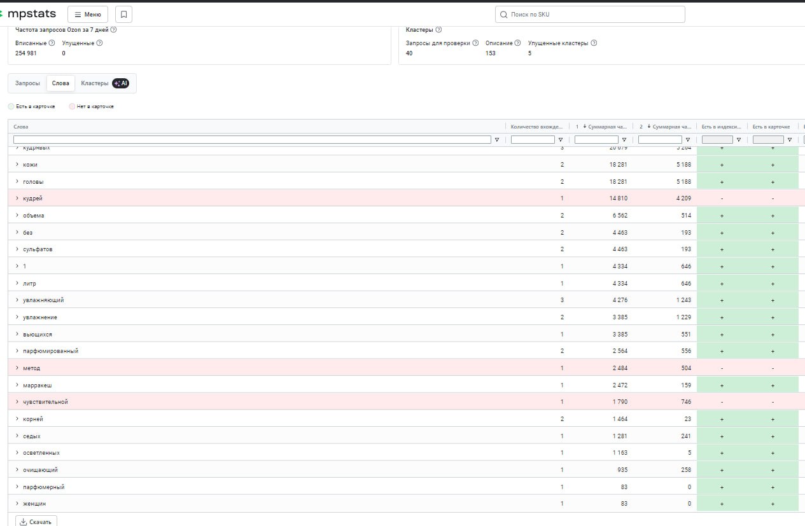
Task: Select the Слова tab
Action: point(60,83)
